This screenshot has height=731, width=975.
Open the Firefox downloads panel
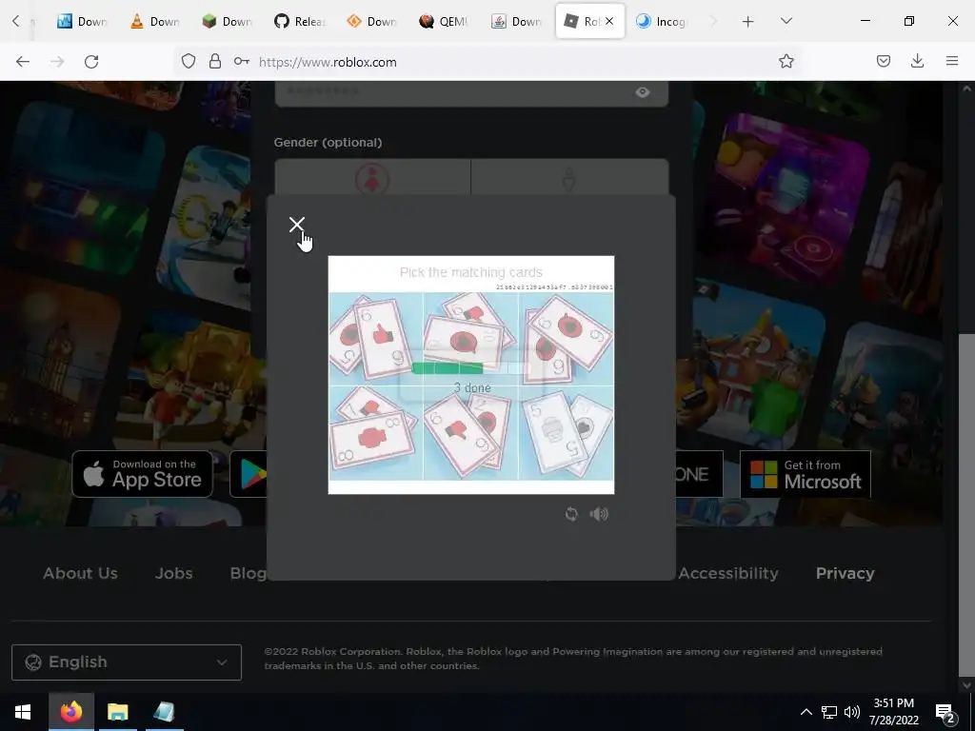tap(917, 61)
